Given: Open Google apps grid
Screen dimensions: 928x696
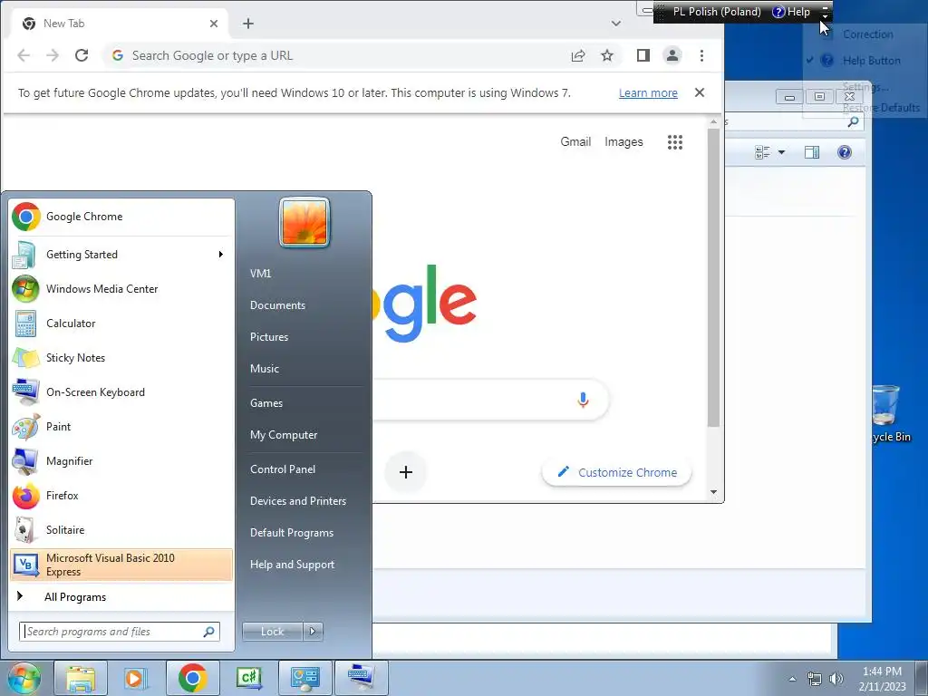Looking at the screenshot, I should point(675,142).
